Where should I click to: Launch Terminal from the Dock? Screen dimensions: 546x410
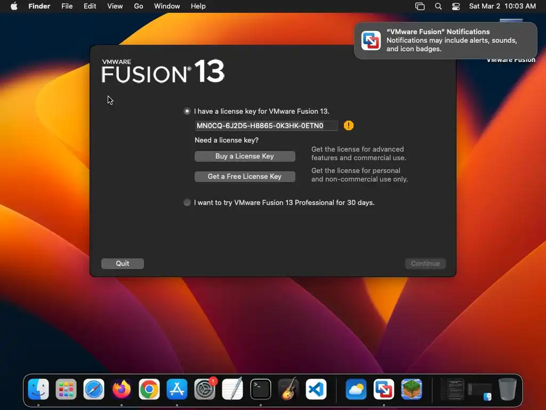coord(260,389)
